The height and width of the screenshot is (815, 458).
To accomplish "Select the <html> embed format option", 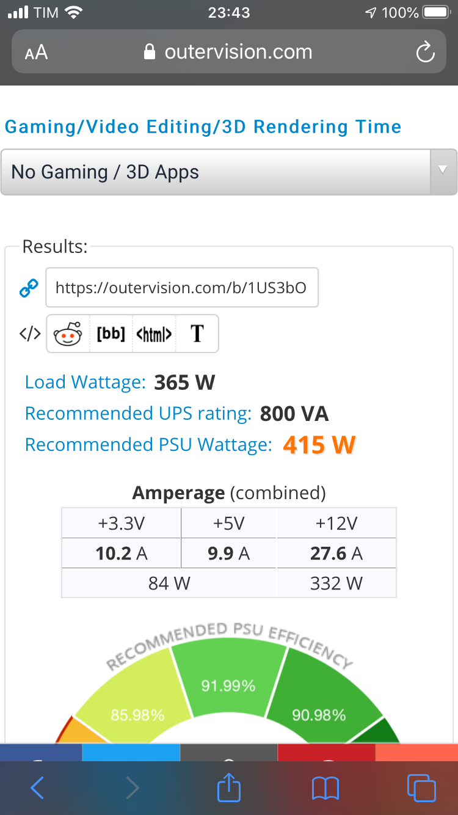I will 154,334.
